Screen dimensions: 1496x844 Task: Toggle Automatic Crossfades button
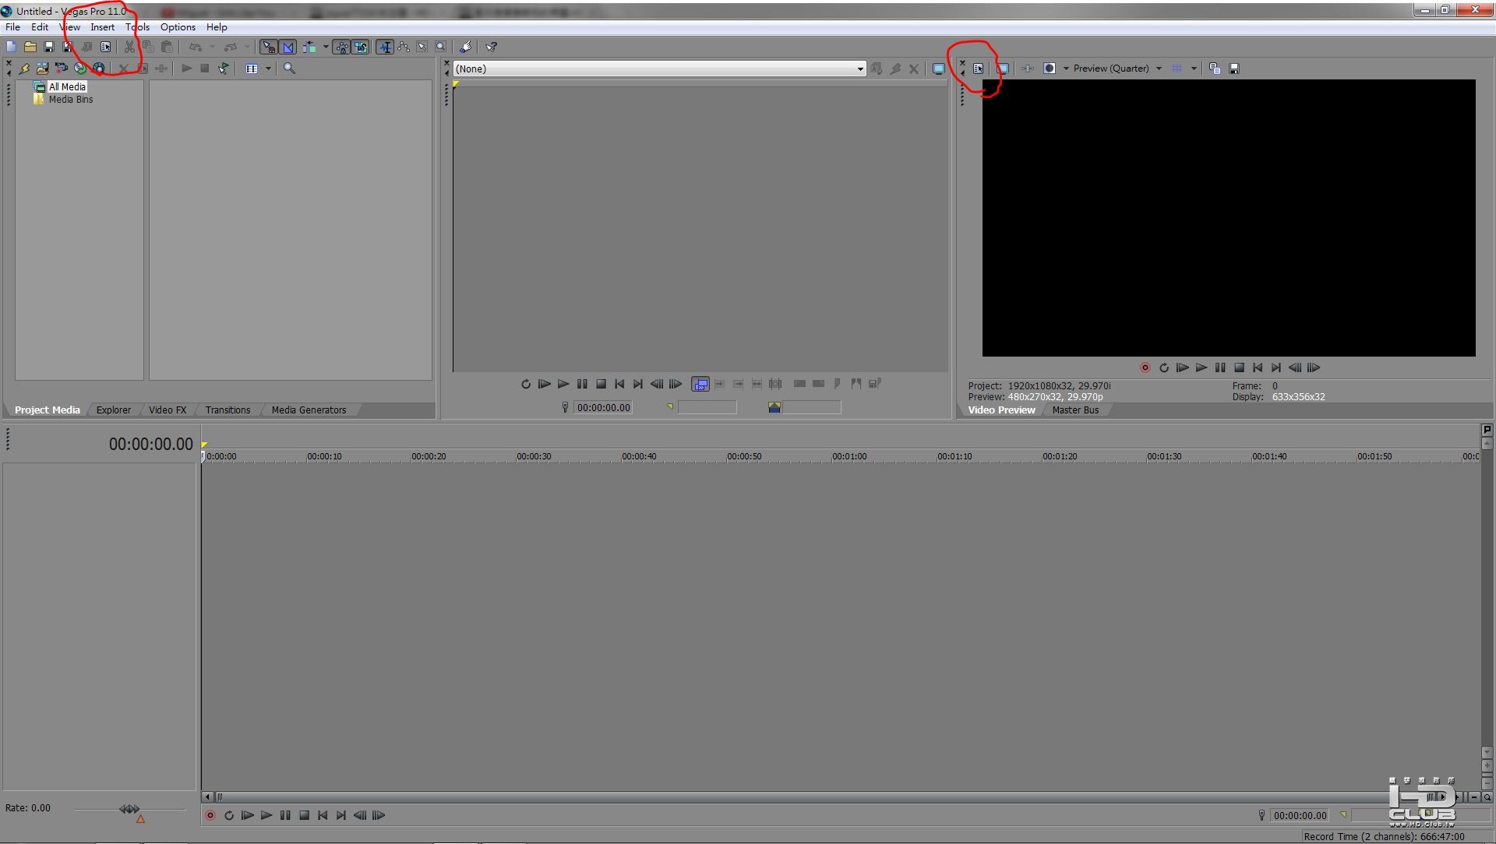click(288, 47)
